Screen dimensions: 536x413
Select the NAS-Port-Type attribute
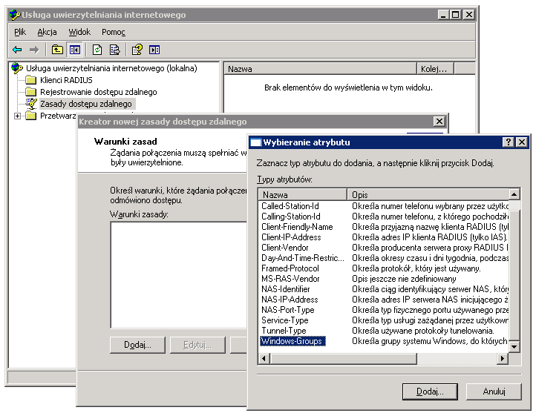(288, 310)
